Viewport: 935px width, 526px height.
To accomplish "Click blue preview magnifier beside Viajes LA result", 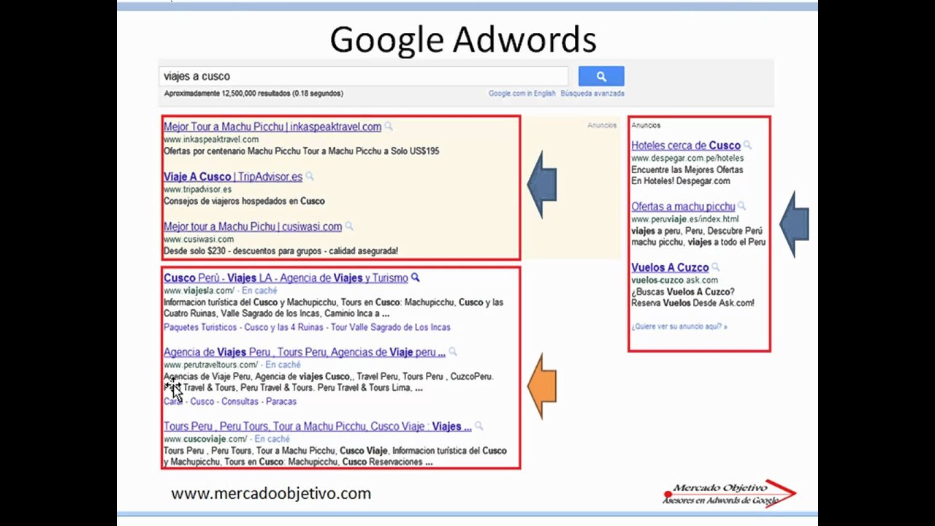I will point(416,278).
